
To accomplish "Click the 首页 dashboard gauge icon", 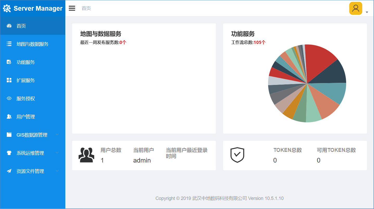I will [x=9, y=26].
